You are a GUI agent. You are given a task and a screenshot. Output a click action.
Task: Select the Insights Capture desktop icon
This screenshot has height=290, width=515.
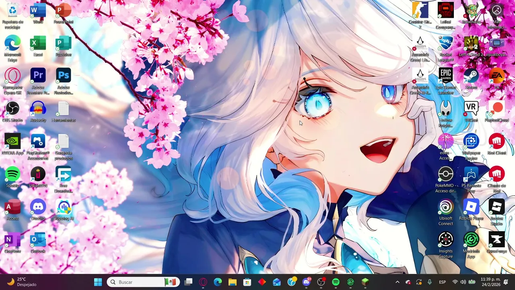445,245
